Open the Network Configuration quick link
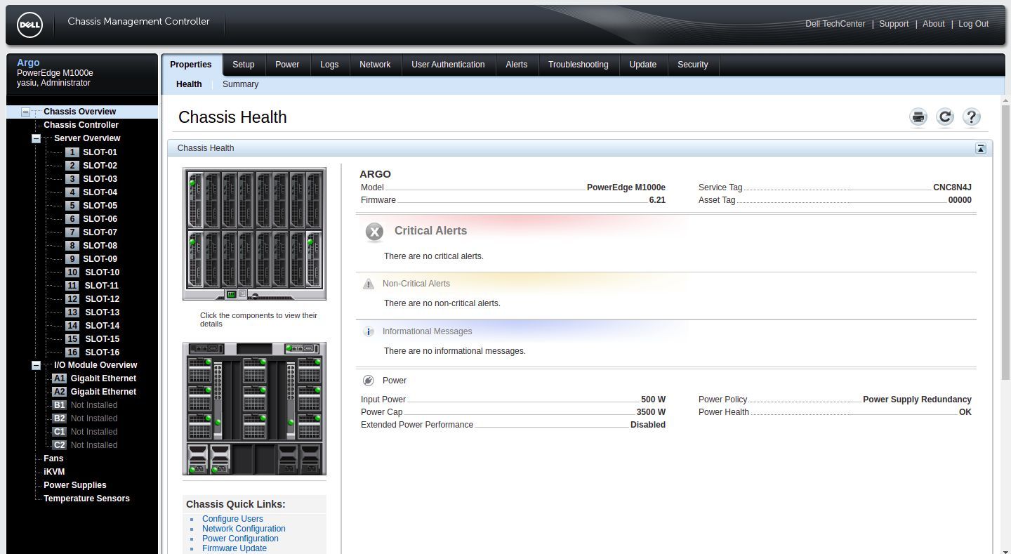1011x554 pixels. (244, 529)
